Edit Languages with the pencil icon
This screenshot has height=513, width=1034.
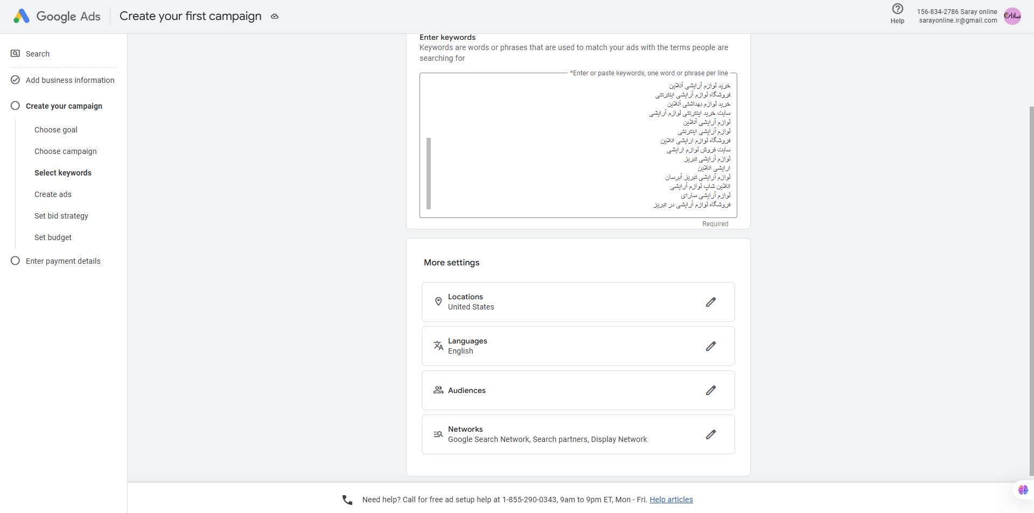point(711,346)
